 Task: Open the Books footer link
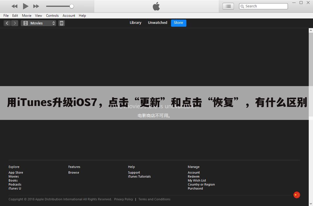[x=13, y=180]
